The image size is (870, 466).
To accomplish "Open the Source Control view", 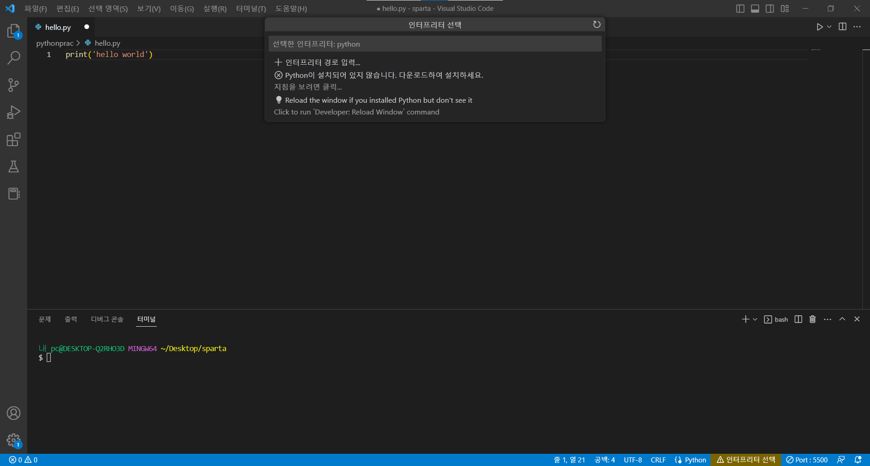I will click(14, 85).
